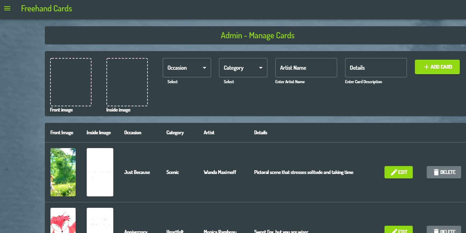The height and width of the screenshot is (233, 466).
Task: Delete the Wanda Maximoff card
Action: point(444,172)
